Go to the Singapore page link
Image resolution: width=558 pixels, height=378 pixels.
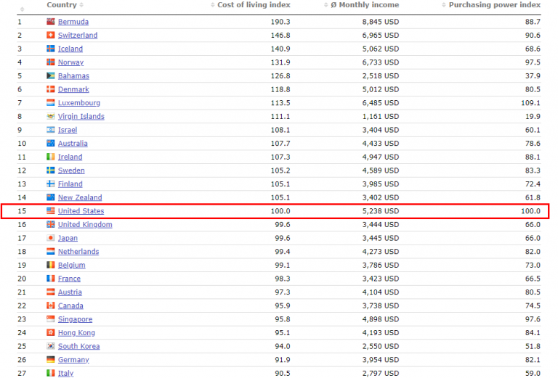pyautogui.click(x=75, y=319)
